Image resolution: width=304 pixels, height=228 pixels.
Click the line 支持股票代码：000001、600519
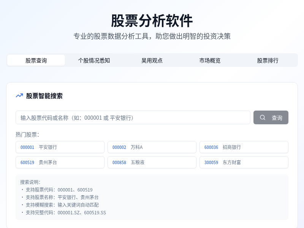pos(59,190)
